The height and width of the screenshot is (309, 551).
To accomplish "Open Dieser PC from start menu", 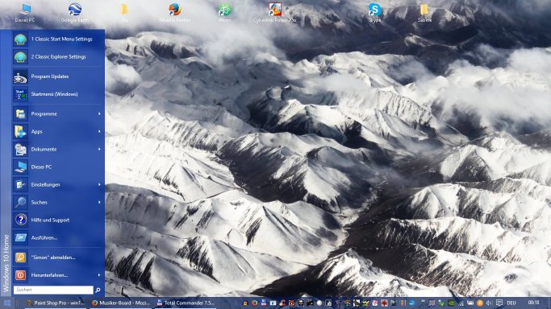I will [x=58, y=167].
